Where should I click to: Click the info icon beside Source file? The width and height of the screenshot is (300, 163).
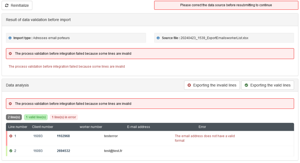tap(158, 38)
